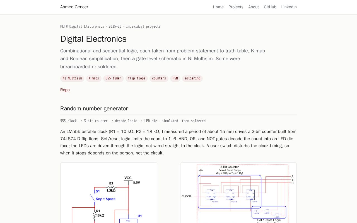Viewport: 357px width, 223px height.
Task: Click the Digital Electronics page title
Action: (93, 39)
